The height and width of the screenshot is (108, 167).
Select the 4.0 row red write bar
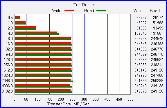pyautogui.click(x=36, y=32)
